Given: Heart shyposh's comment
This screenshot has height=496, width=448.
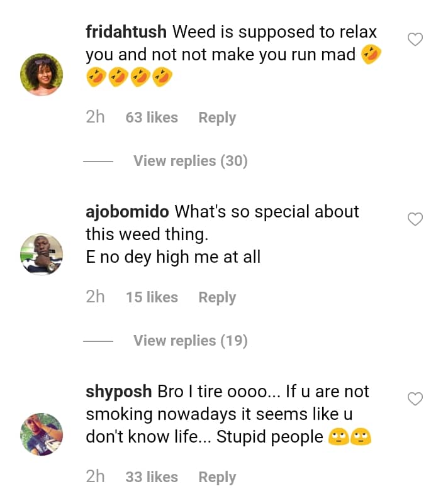Looking at the screenshot, I should (x=415, y=399).
